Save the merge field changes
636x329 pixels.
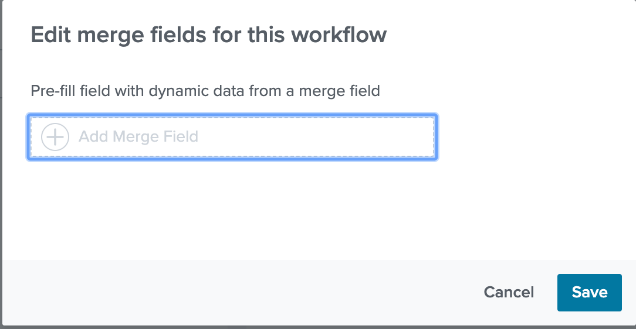589,292
